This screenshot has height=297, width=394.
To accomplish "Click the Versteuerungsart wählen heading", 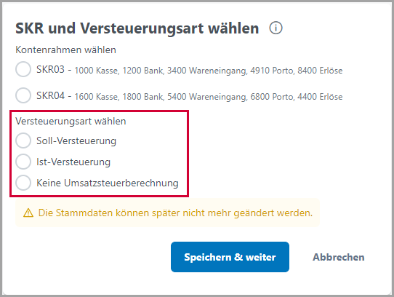I will [x=71, y=122].
